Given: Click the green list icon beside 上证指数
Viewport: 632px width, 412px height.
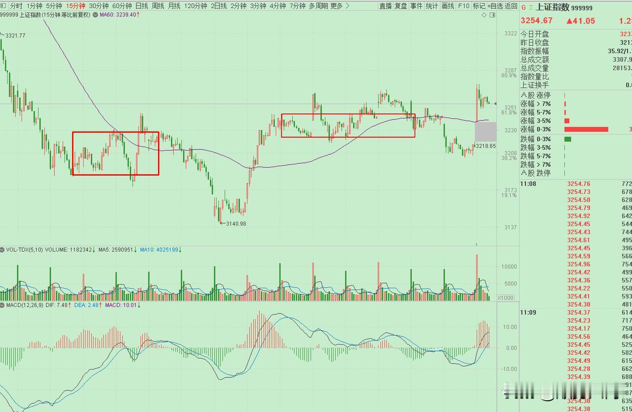Looking at the screenshot, I should pos(531,8).
